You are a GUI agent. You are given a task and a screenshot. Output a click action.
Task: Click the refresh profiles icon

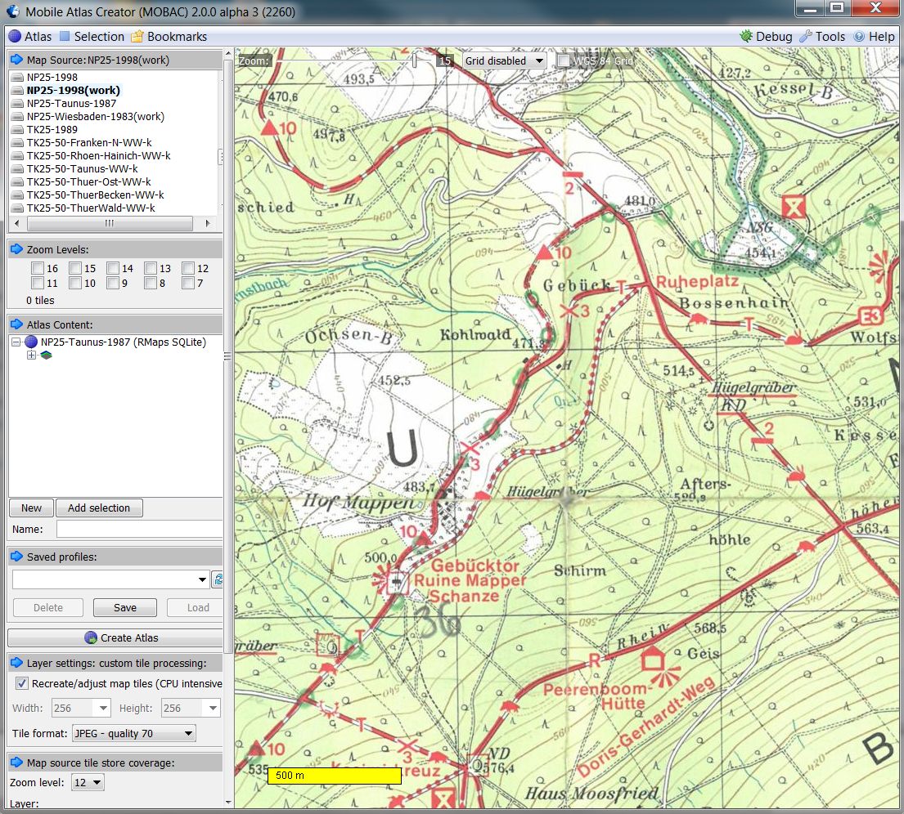click(218, 579)
